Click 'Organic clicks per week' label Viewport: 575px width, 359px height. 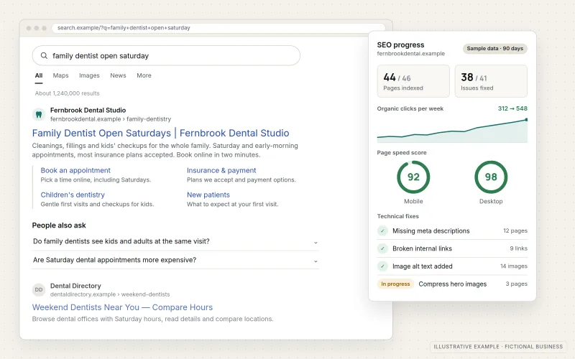pyautogui.click(x=410, y=108)
